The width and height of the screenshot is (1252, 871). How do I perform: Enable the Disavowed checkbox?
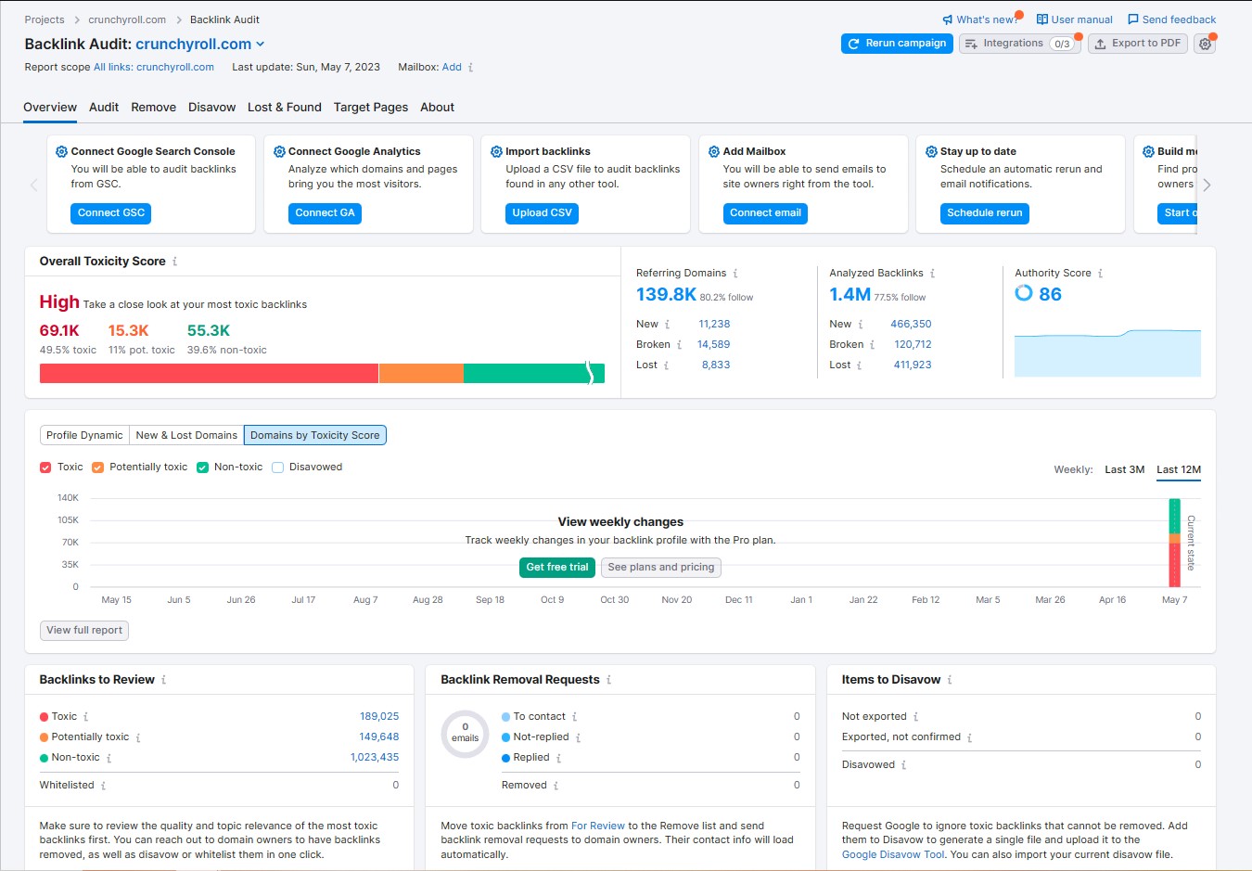click(277, 468)
